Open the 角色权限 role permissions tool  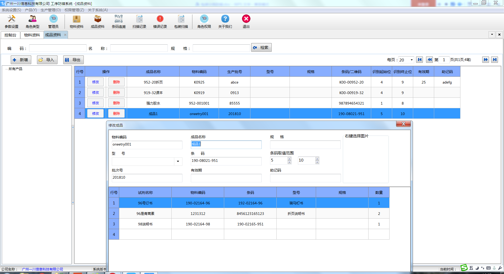204,22
